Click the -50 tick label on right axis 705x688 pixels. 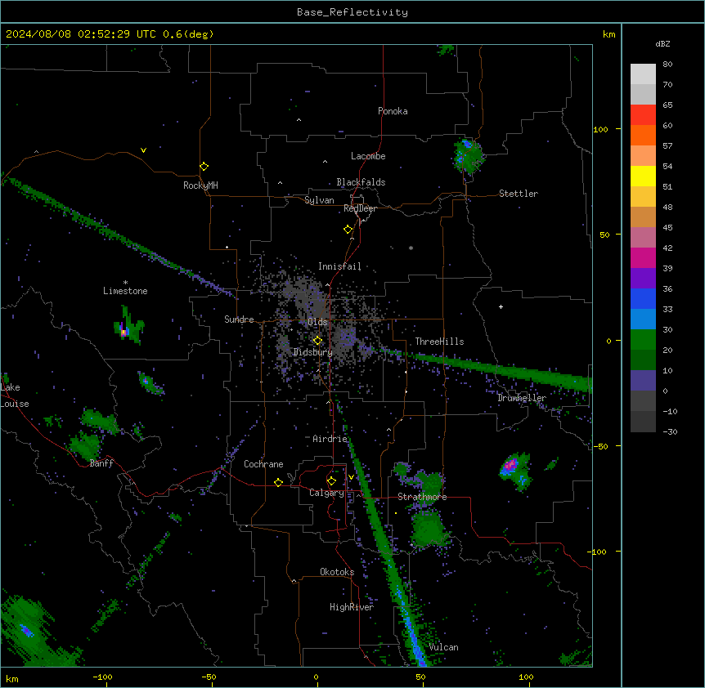(x=600, y=446)
